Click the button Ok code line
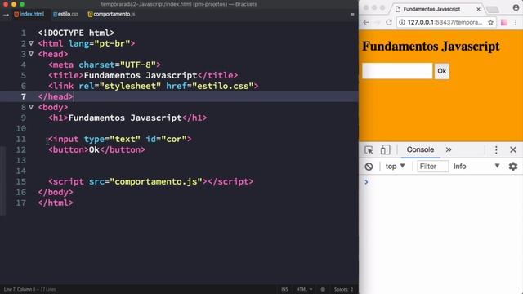 pos(96,149)
